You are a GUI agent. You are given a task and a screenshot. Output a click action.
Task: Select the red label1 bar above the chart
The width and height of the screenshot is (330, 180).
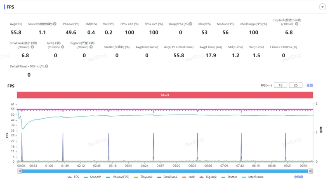pyautogui.click(x=165, y=95)
